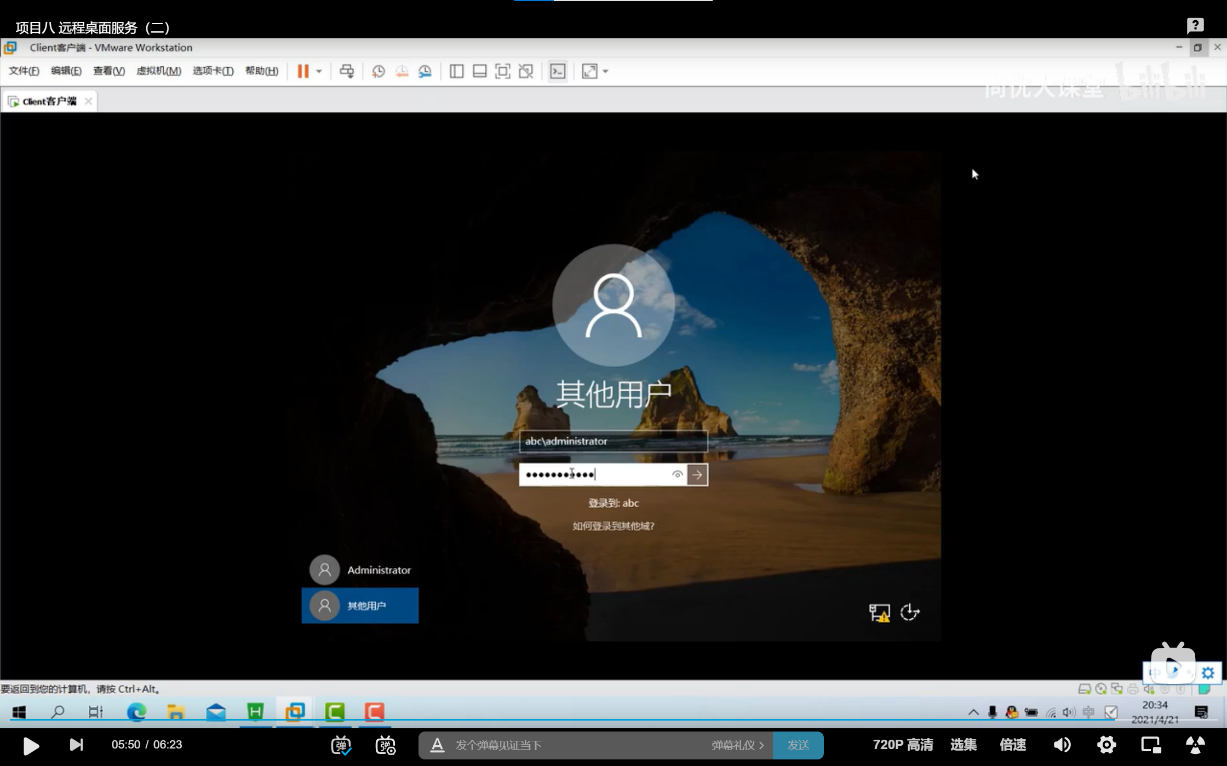Open the ease of access icon

point(910,612)
